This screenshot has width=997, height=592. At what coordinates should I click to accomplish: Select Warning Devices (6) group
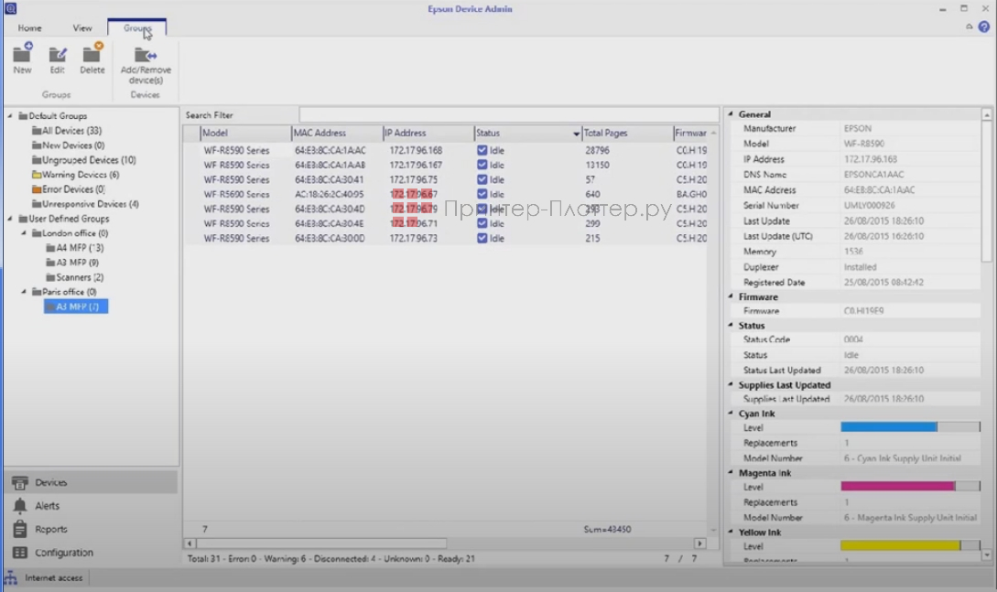coord(74,175)
